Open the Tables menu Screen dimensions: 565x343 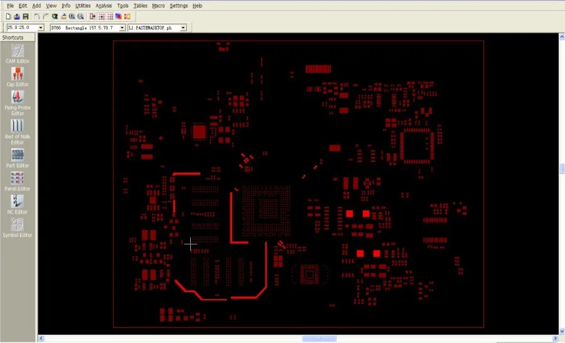click(x=140, y=6)
